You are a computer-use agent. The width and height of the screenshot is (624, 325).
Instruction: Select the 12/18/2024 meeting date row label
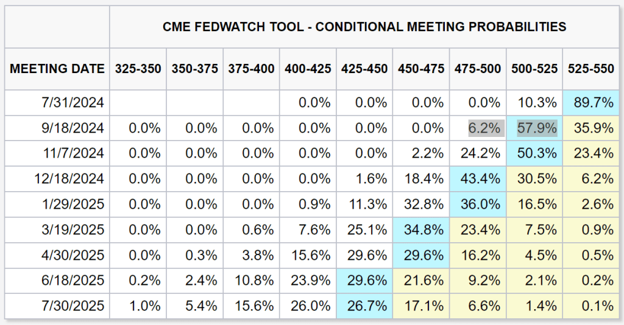71,179
